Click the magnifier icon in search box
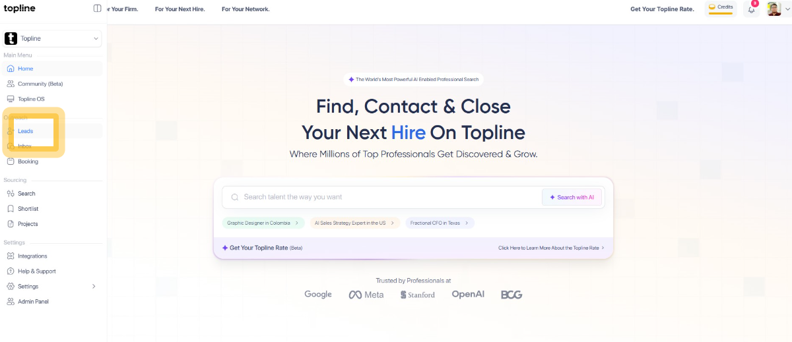The height and width of the screenshot is (342, 792). (235, 197)
